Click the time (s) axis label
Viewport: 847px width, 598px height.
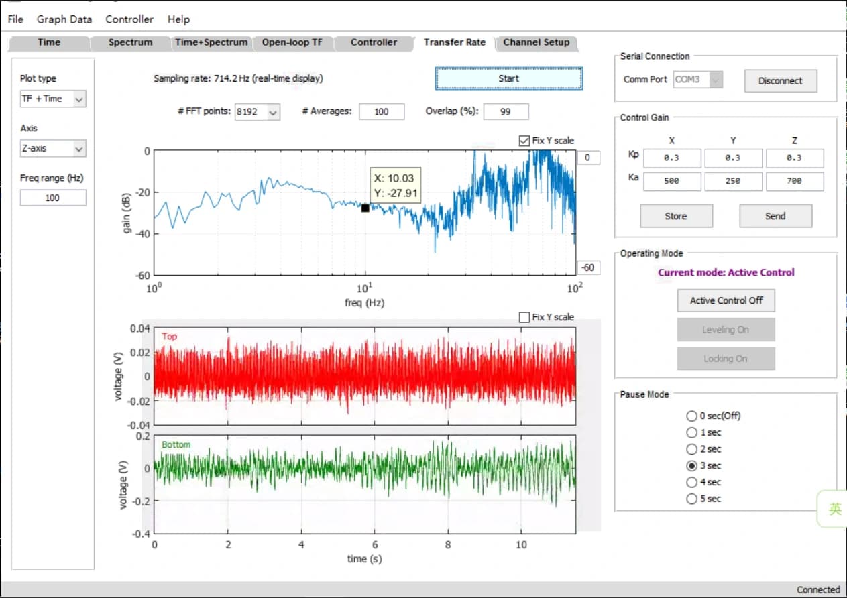point(365,558)
